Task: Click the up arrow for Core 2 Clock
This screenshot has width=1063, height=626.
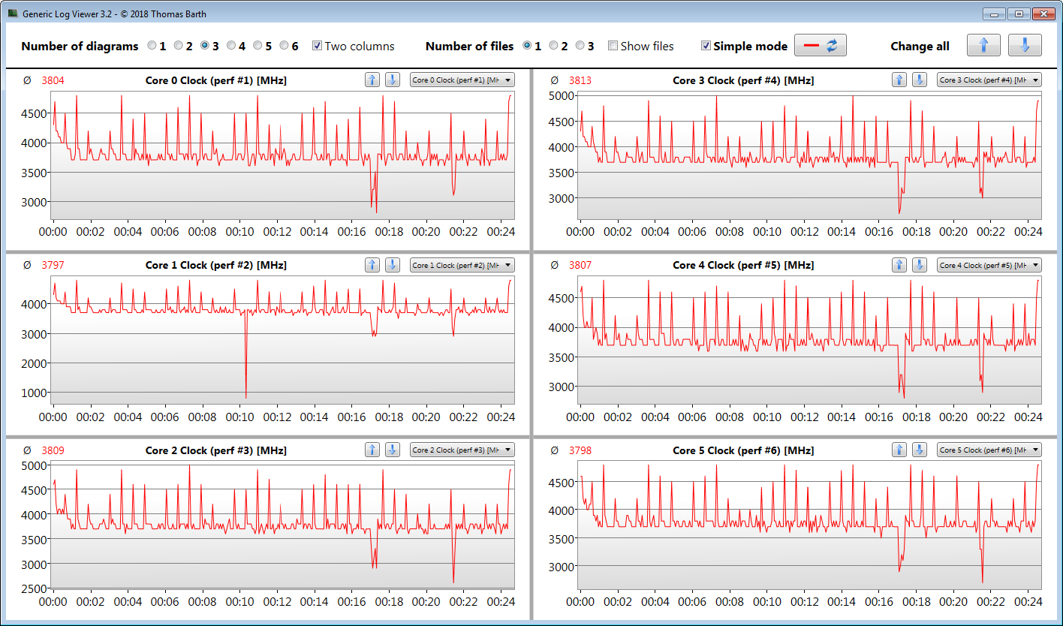Action: (372, 450)
